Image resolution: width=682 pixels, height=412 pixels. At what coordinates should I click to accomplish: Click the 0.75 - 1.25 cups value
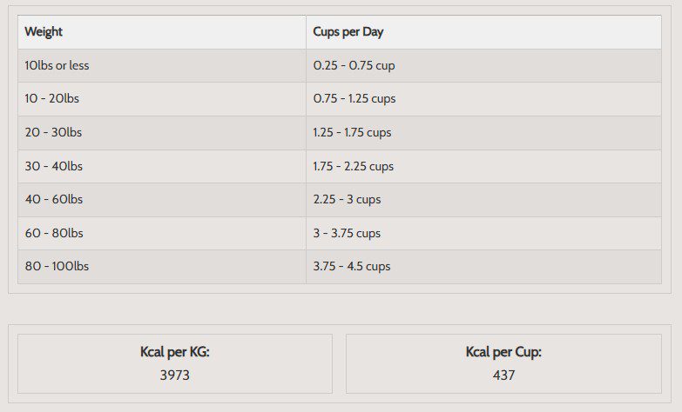pyautogui.click(x=355, y=99)
